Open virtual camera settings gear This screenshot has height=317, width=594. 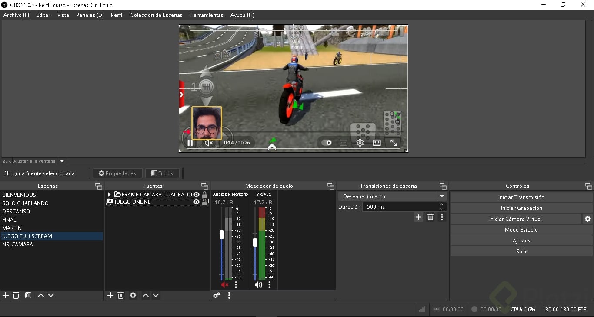pos(587,219)
